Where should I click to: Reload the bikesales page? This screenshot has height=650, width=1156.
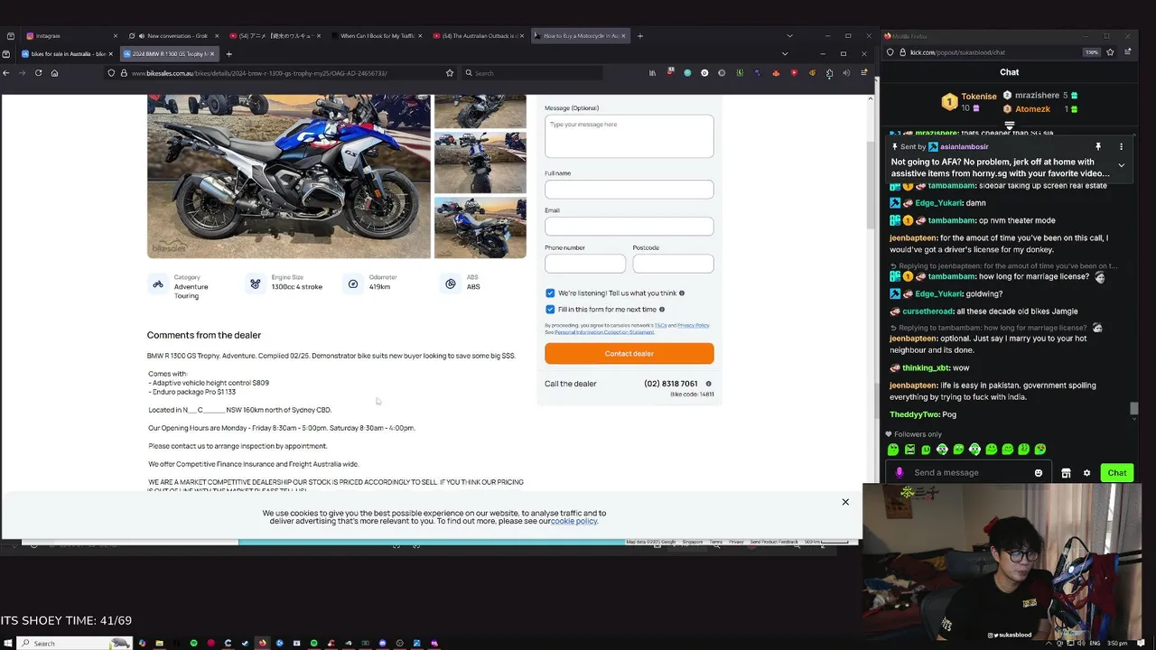tap(38, 73)
